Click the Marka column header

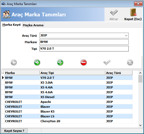[x=22, y=73]
